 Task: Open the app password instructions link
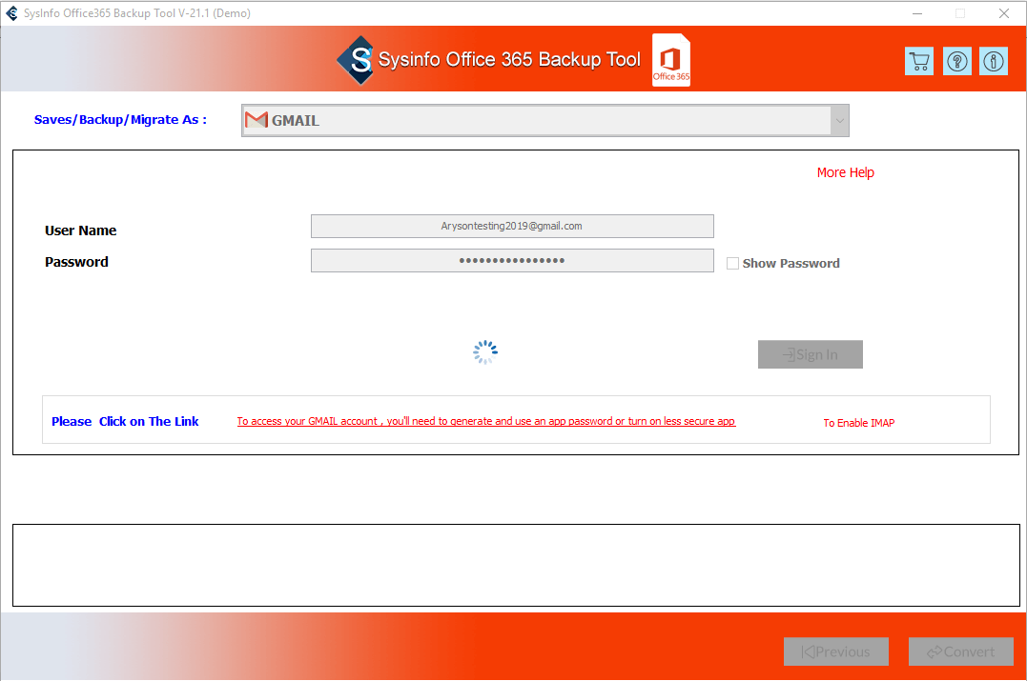click(x=486, y=421)
